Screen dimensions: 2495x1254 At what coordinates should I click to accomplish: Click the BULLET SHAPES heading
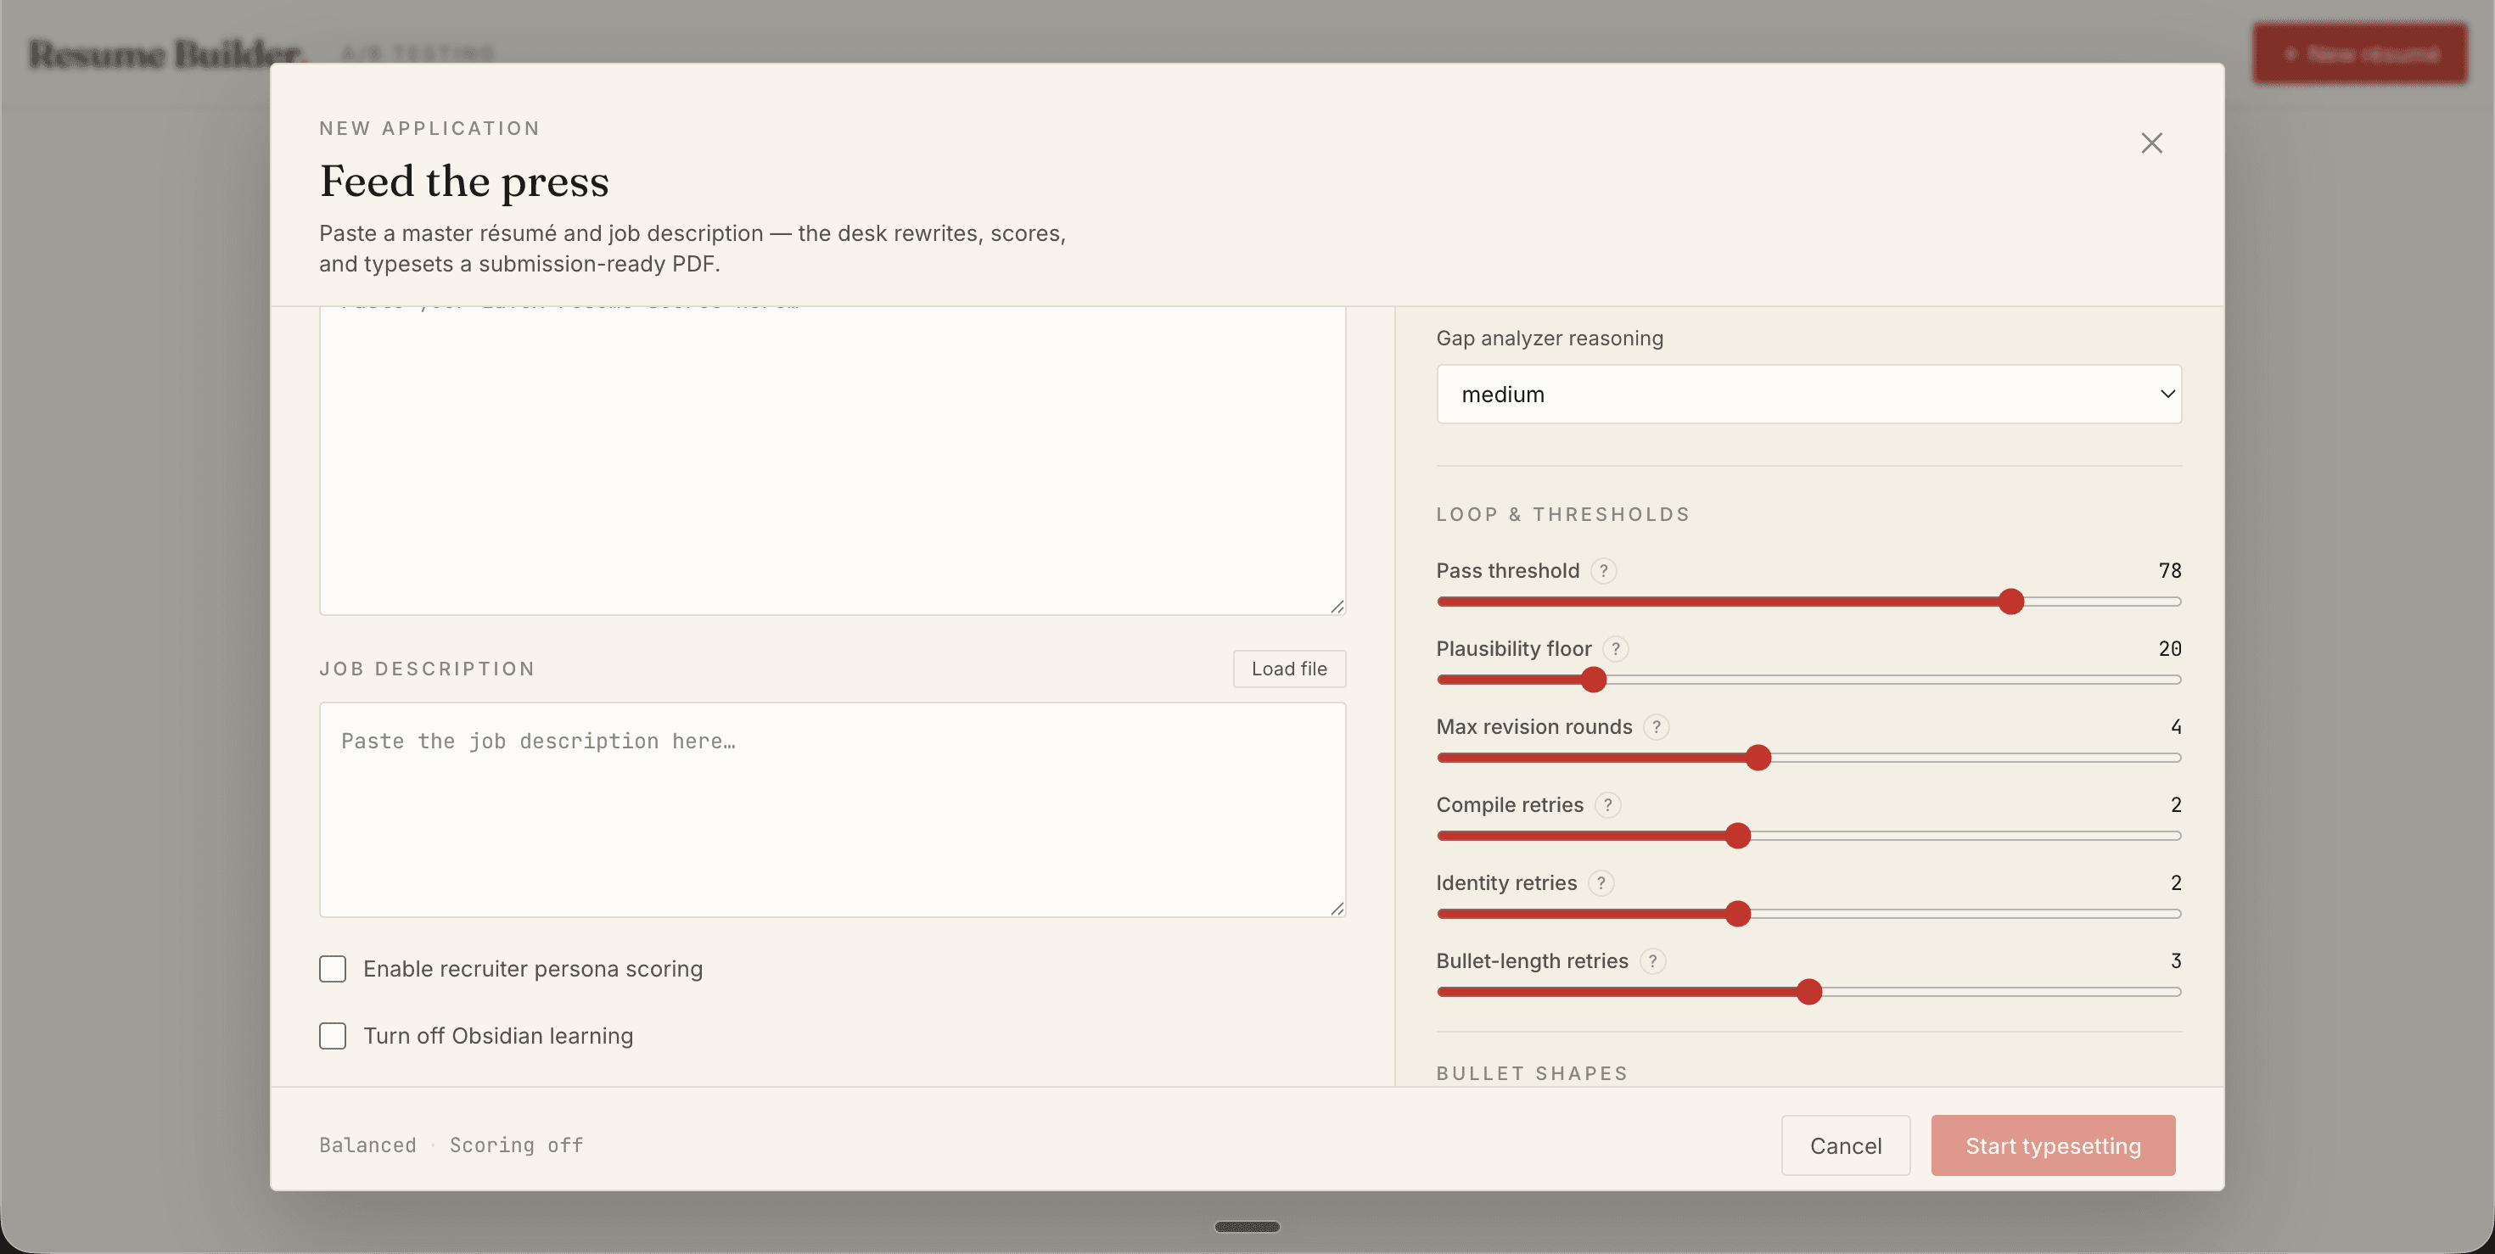point(1531,1073)
